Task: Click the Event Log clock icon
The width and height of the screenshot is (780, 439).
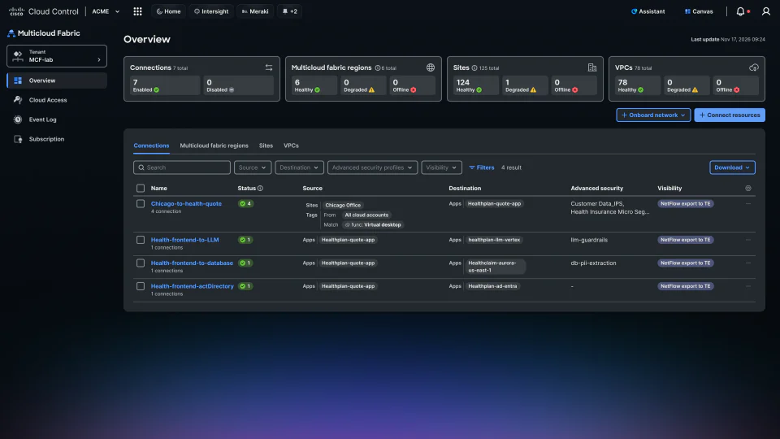Action: [x=18, y=120]
